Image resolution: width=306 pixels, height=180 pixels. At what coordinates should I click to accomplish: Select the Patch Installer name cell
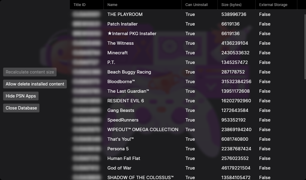(x=122, y=24)
